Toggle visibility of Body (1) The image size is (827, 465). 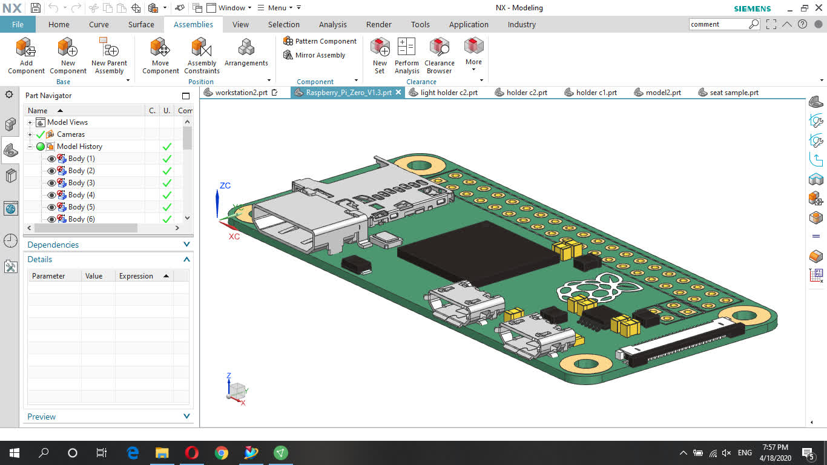[x=51, y=159]
